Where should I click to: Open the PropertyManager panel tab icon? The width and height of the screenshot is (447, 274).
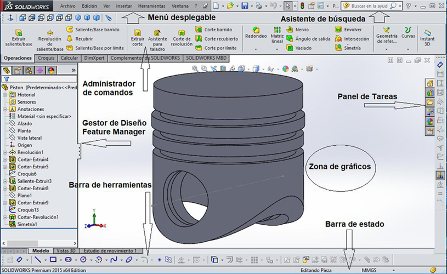18,70
